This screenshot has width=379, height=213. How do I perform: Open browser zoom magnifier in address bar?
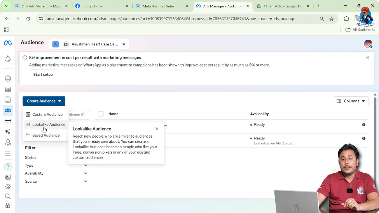[x=322, y=19]
